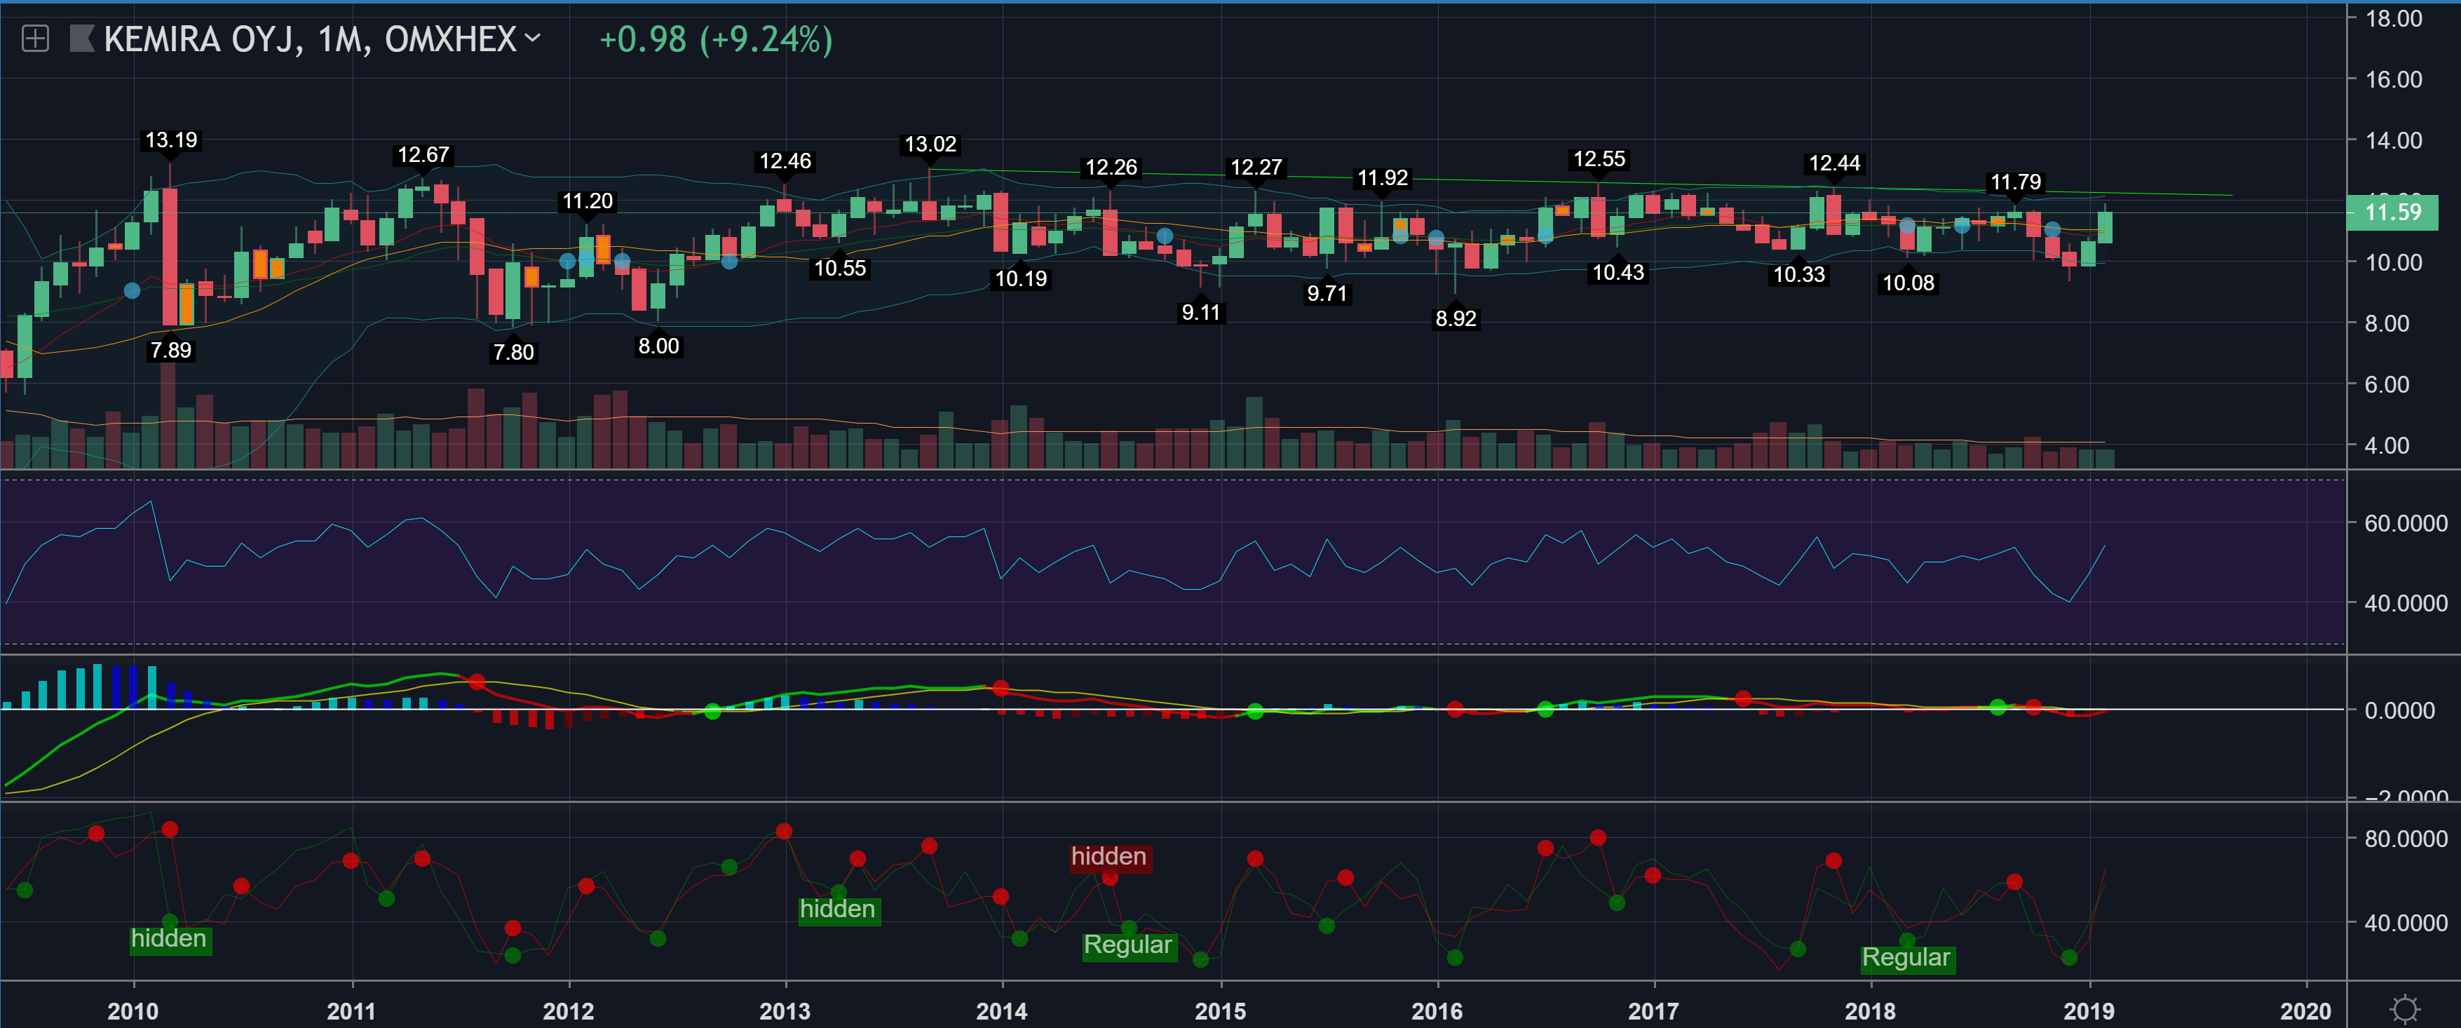Image resolution: width=2461 pixels, height=1028 pixels.
Task: Click the plus box icon beside symbol title
Action: pyautogui.click(x=35, y=39)
